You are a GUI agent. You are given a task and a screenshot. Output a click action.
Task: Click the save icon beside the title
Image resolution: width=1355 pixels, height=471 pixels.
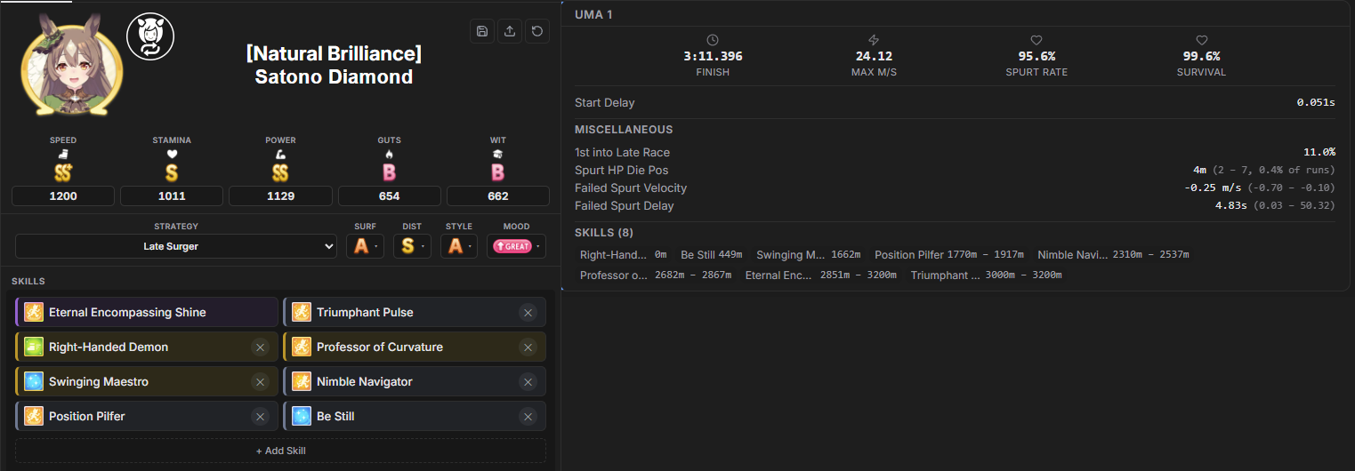pos(482,31)
